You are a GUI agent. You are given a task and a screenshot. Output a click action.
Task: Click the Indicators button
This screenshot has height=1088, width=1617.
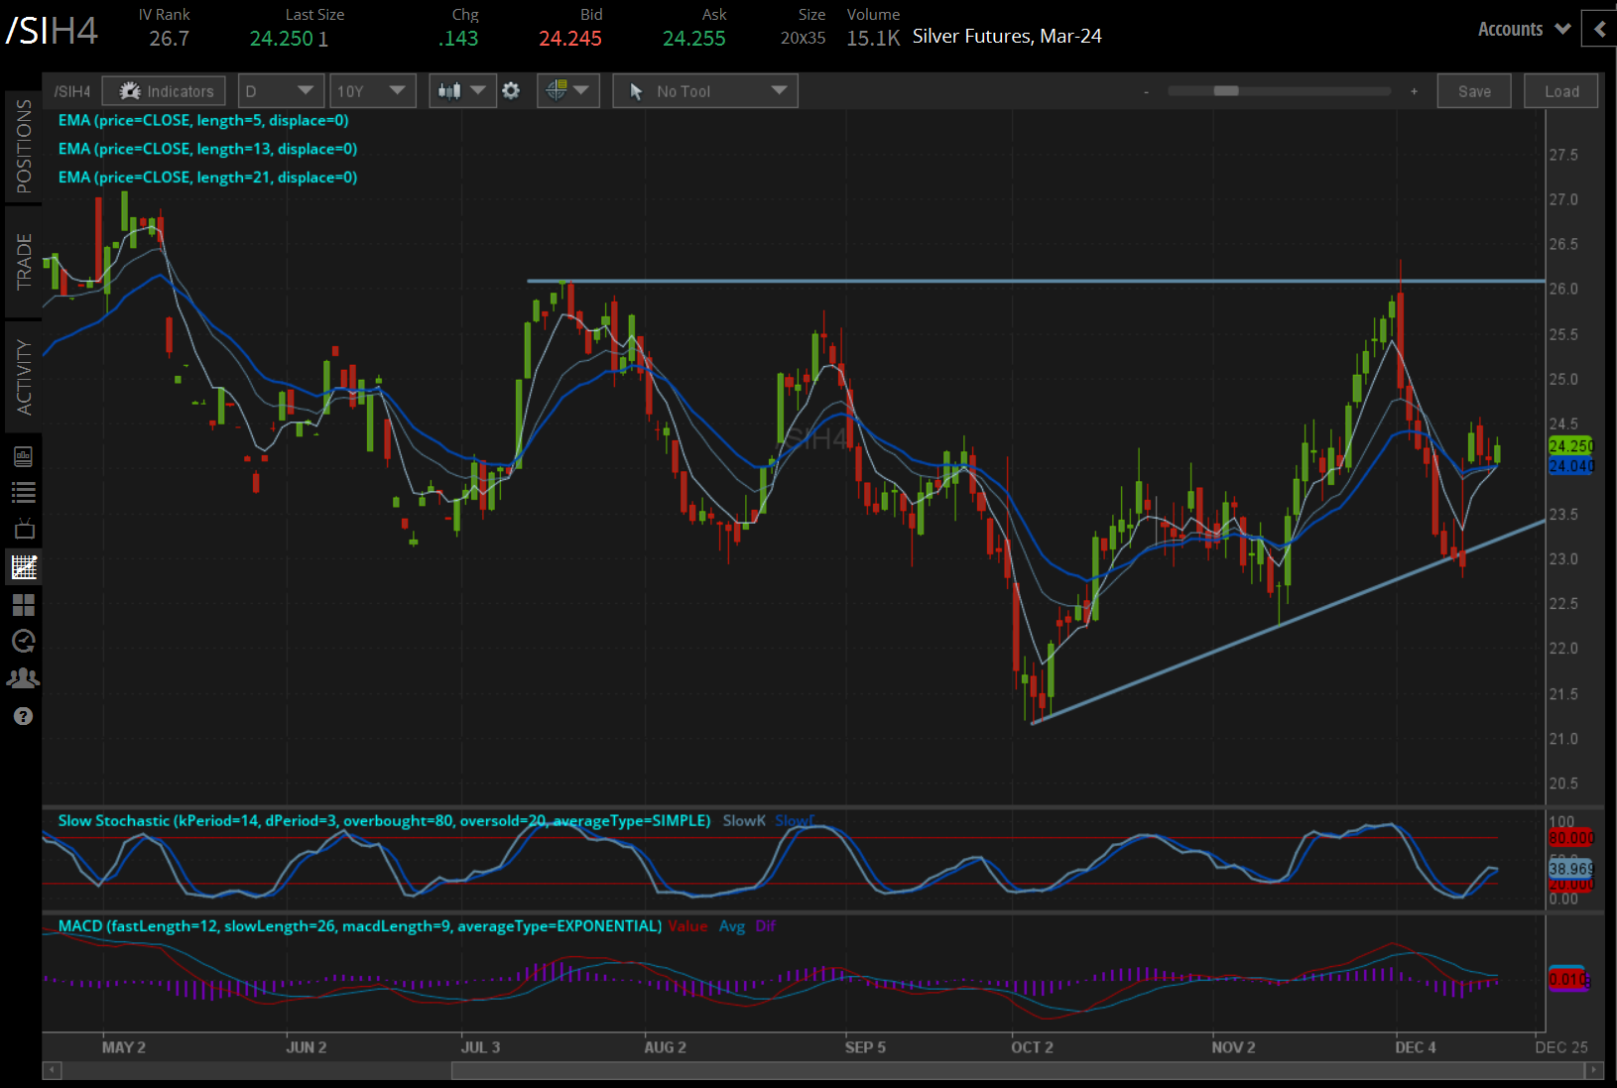pyautogui.click(x=165, y=91)
